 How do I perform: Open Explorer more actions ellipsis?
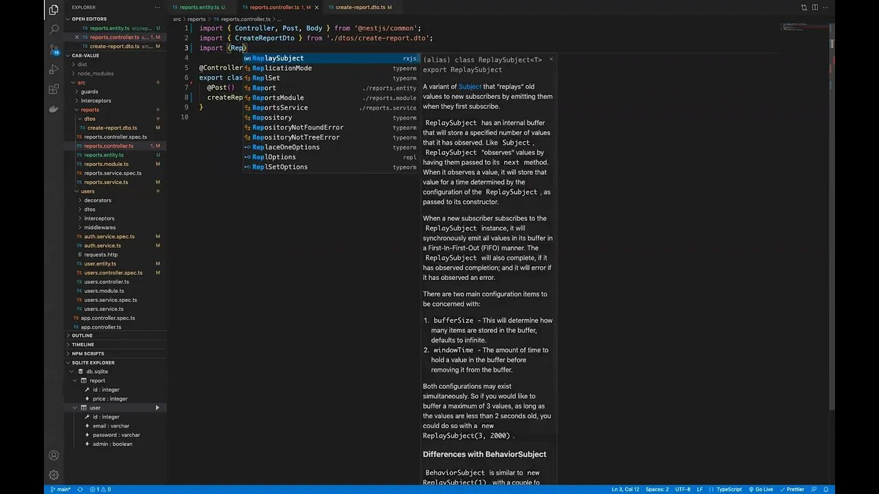[159, 7]
